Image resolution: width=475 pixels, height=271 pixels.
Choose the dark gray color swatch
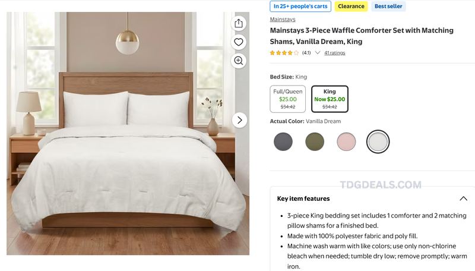point(283,141)
